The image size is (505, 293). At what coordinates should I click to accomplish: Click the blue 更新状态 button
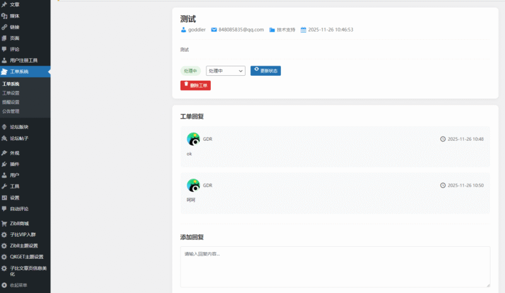click(265, 71)
